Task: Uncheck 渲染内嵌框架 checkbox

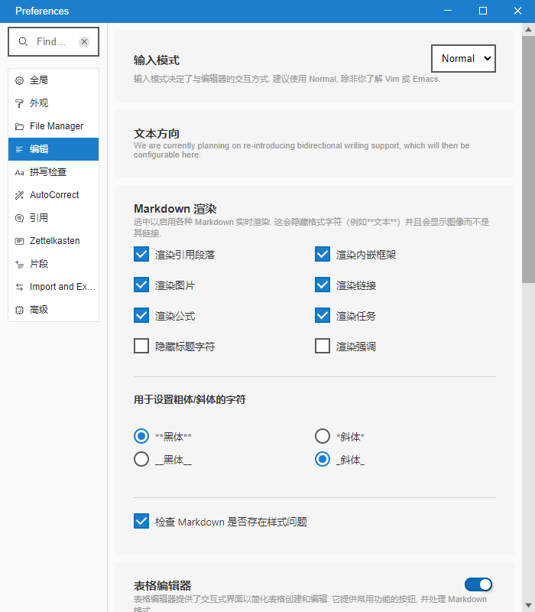Action: click(323, 254)
